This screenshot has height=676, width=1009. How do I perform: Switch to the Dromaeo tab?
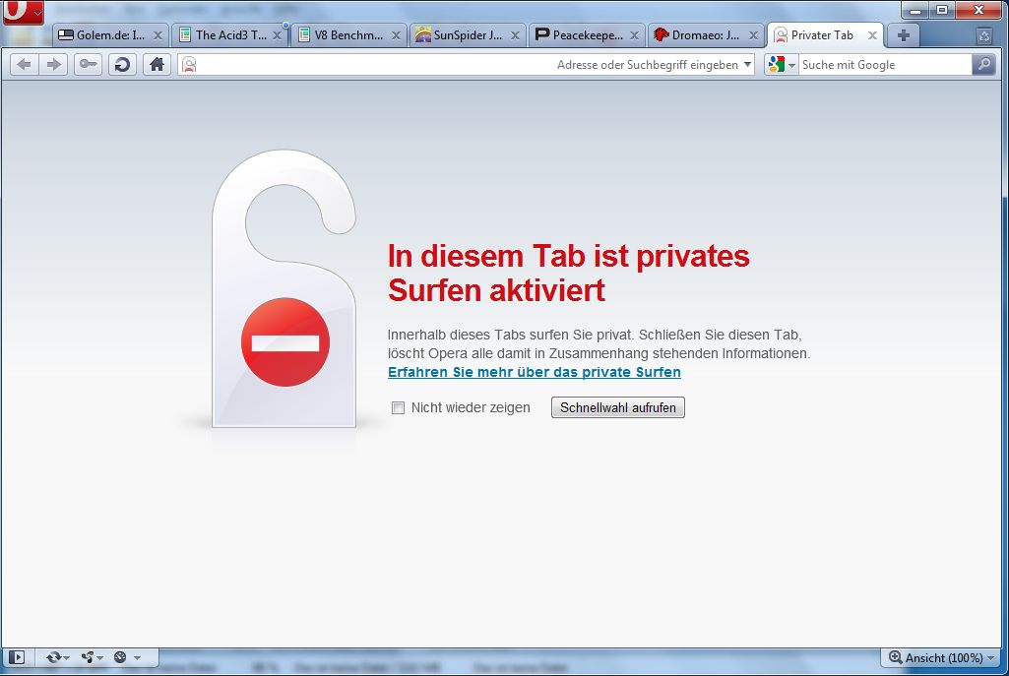pyautogui.click(x=705, y=34)
